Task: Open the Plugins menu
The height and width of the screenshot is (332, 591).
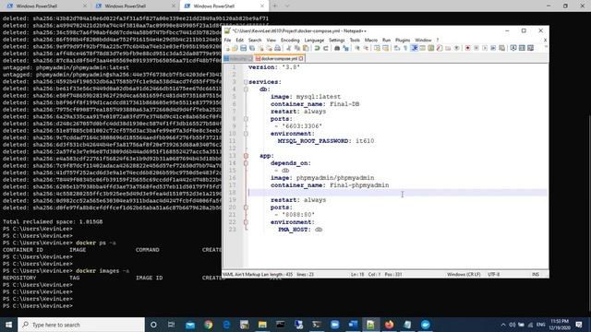Action: (x=403, y=40)
